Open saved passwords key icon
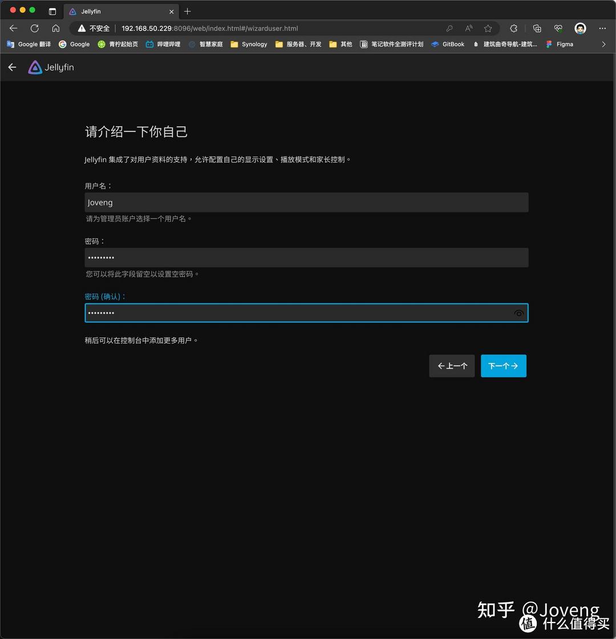The height and width of the screenshot is (639, 616). click(x=449, y=28)
